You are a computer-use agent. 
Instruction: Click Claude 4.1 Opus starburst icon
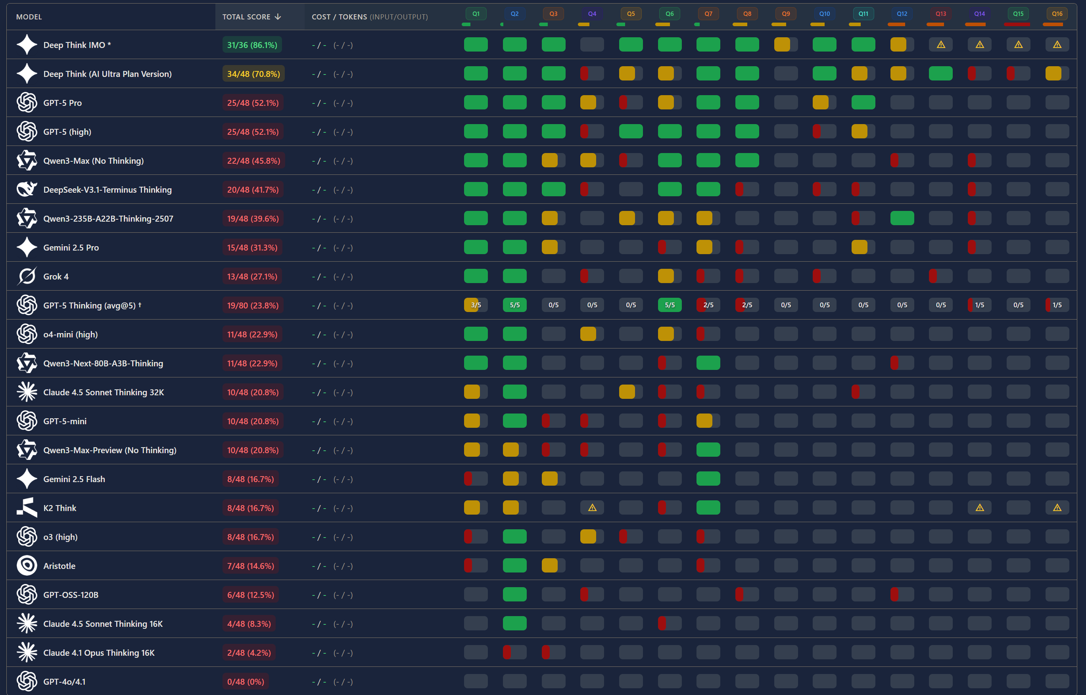pos(27,652)
